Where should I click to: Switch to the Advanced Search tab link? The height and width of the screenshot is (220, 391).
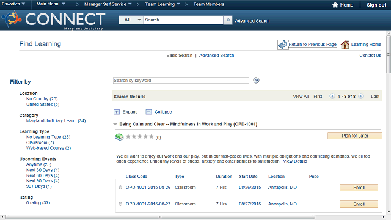(x=216, y=56)
